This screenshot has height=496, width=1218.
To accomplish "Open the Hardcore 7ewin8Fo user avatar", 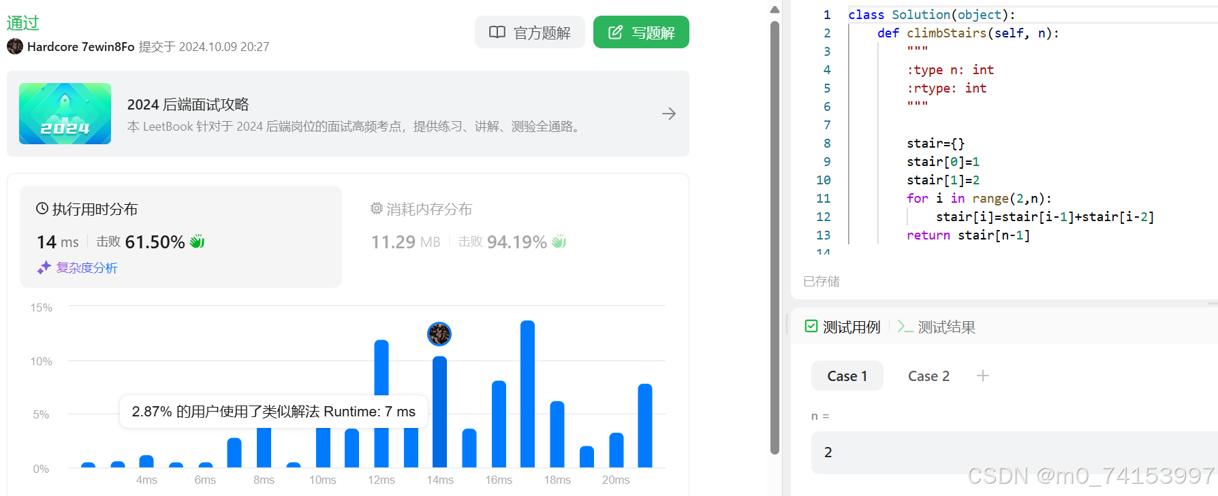I will coord(15,46).
